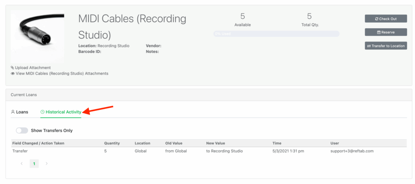Click the clock icon on Historical Activity

pyautogui.click(x=43, y=112)
